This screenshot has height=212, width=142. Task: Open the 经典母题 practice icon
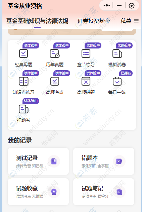pyautogui.click(x=23, y=54)
